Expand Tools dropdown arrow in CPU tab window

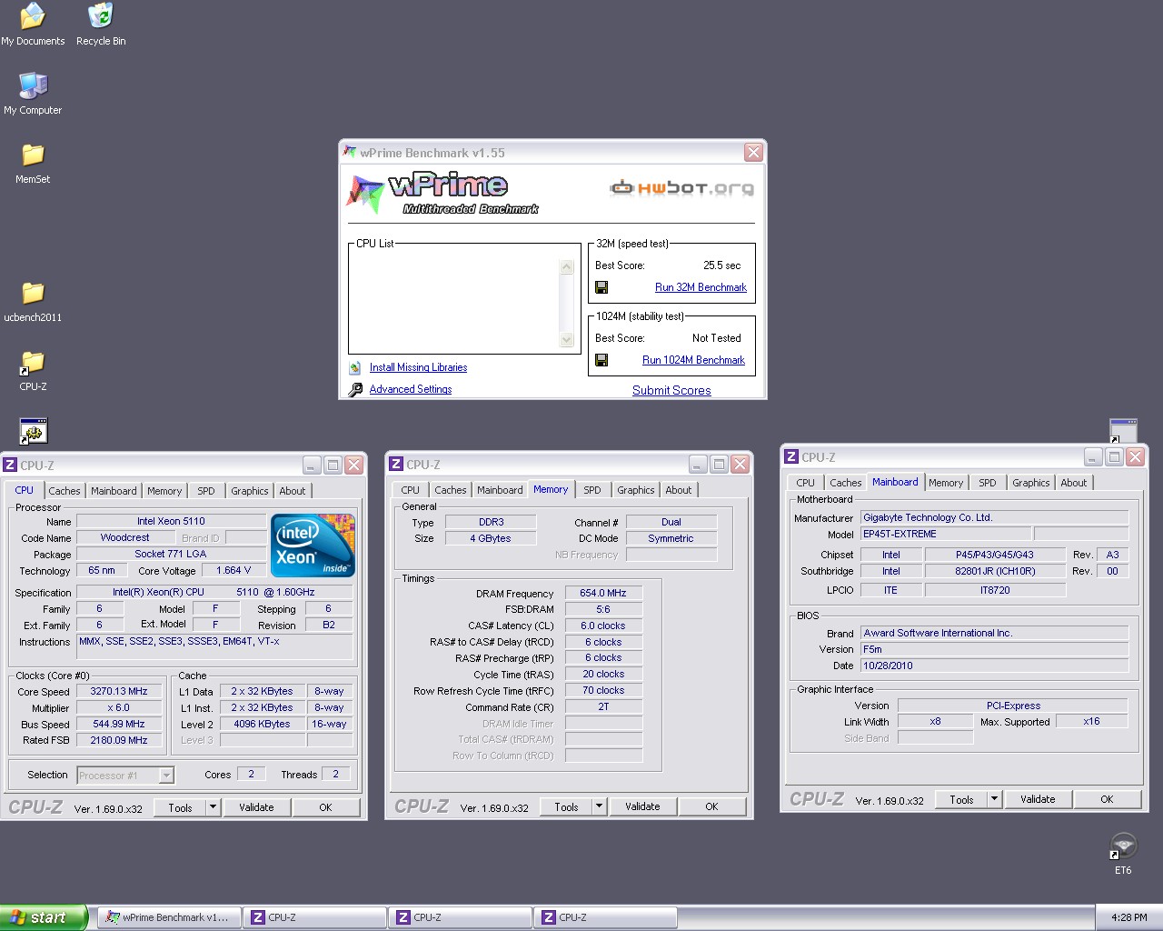pos(213,807)
